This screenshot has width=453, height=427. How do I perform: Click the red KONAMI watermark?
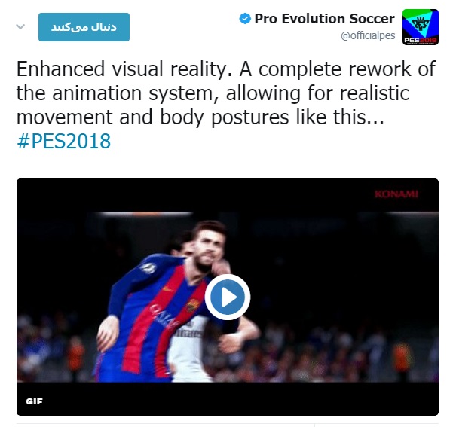pos(396,194)
